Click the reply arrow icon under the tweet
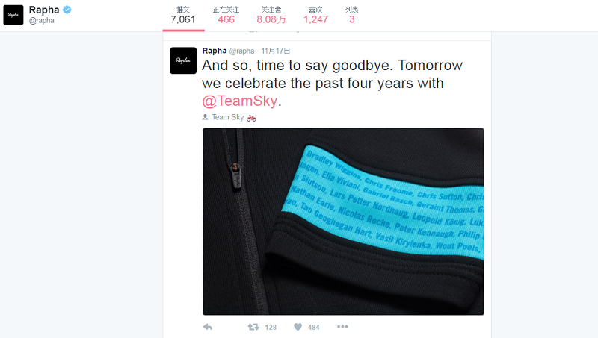The image size is (598, 338). pyautogui.click(x=208, y=327)
